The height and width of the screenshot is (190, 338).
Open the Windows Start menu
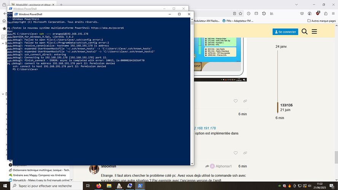(5, 186)
